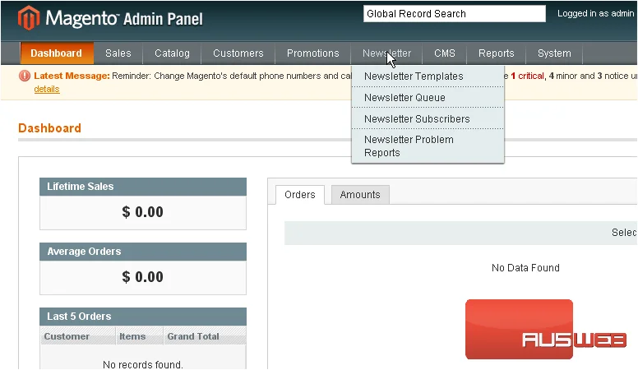
Task: Click the red alert icon beside Latest Message
Action: tap(25, 76)
